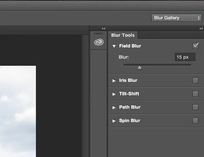Screen dimensions: 204x157
Task: Enable the Iris Blur checkbox
Action: [x=195, y=80]
